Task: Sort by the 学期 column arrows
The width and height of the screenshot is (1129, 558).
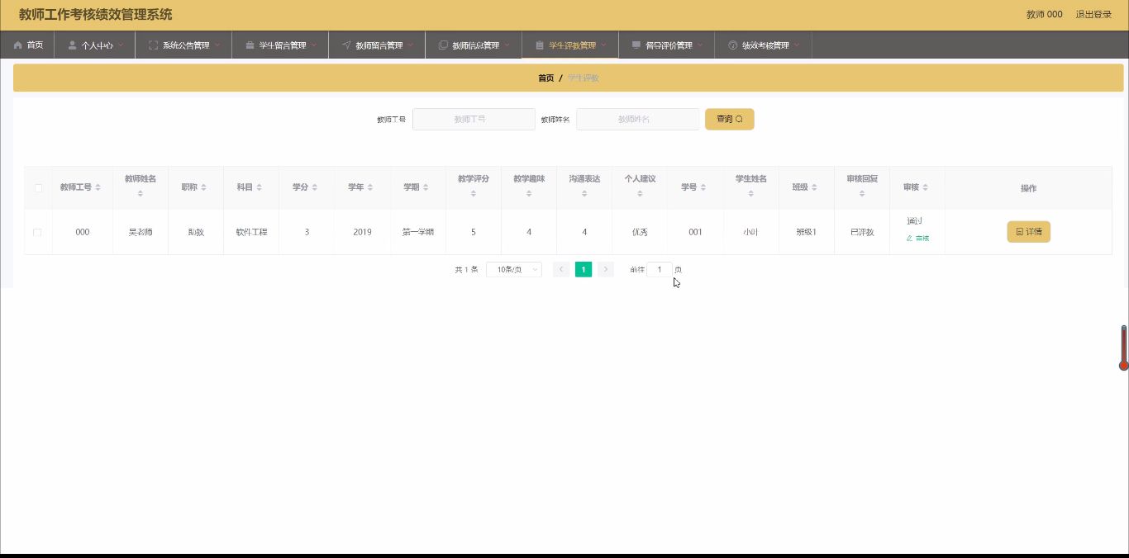Action: [x=426, y=188]
